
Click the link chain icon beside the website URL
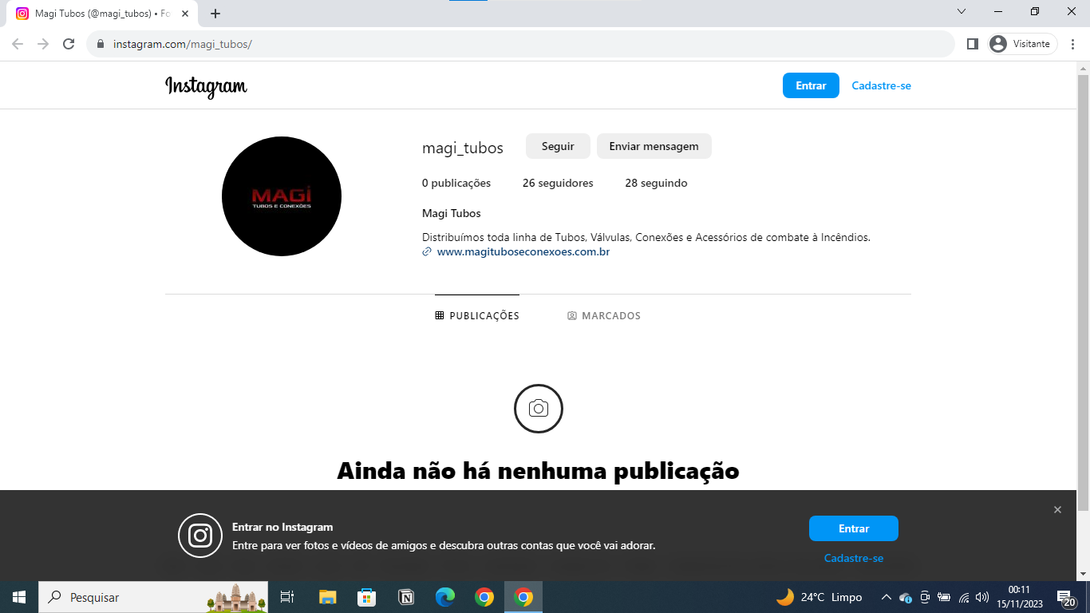(425, 251)
